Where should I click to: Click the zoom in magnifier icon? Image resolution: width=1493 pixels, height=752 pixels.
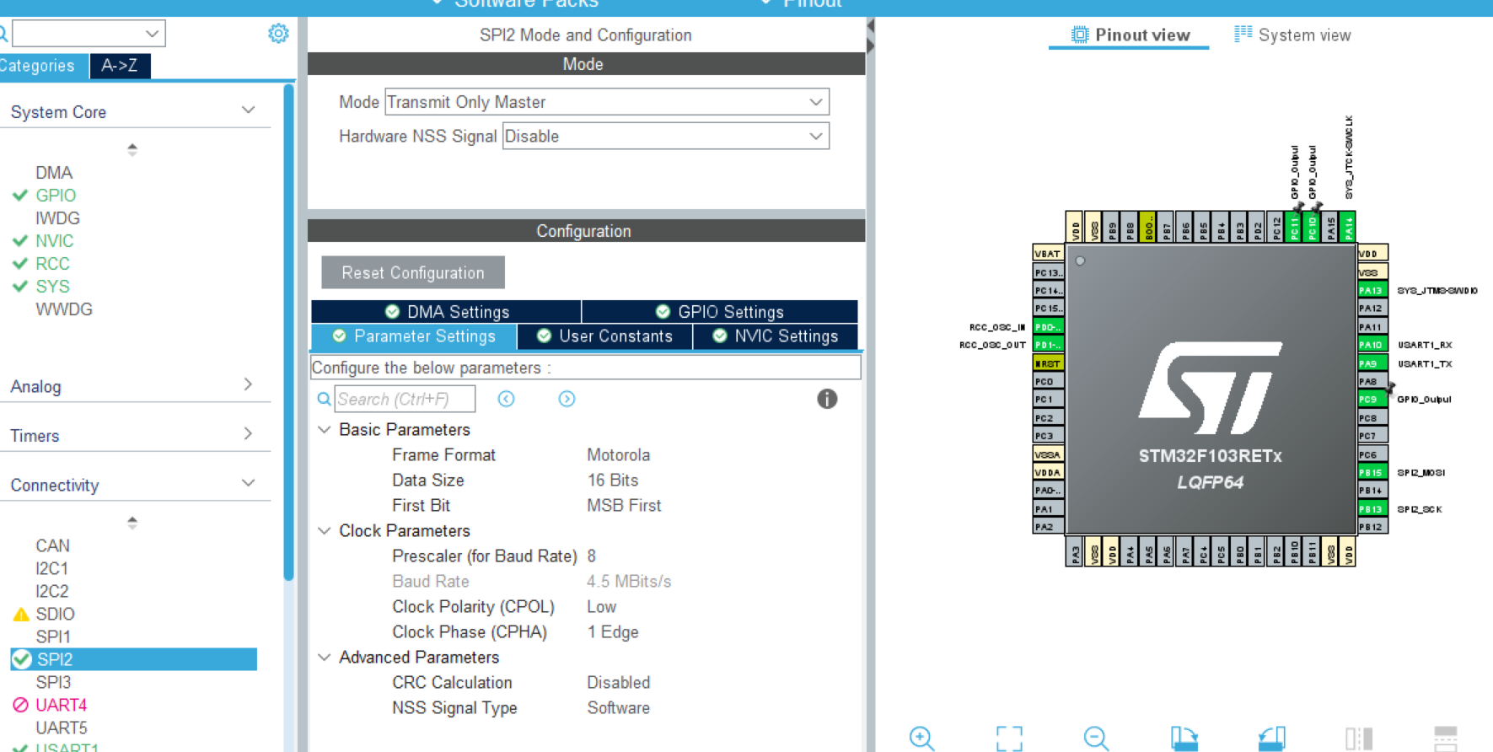[x=922, y=739]
